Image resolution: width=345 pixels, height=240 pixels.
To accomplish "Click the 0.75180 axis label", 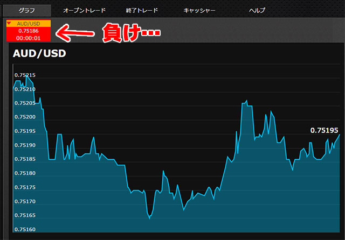I will coord(25,173).
